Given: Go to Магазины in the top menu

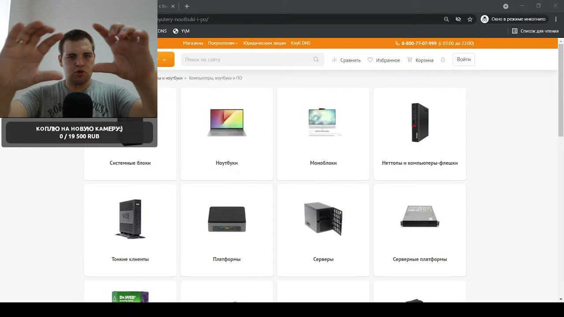Looking at the screenshot, I should pyautogui.click(x=193, y=43).
